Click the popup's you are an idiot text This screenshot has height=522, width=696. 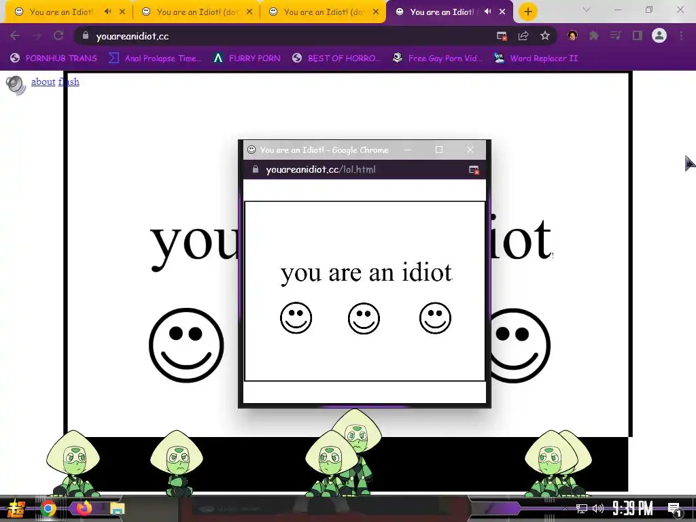pos(366,273)
